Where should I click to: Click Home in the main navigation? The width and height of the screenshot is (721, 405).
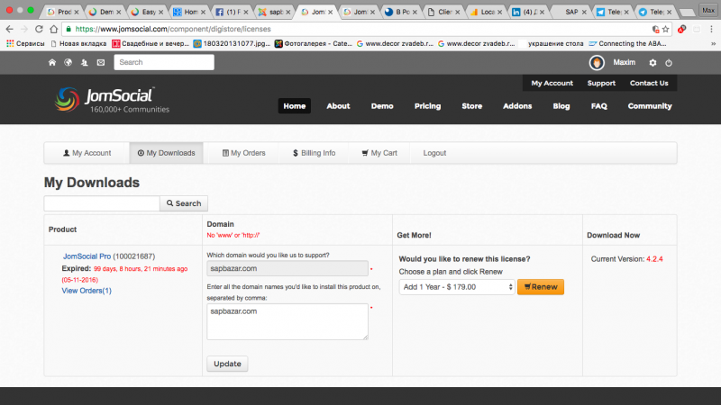[295, 106]
